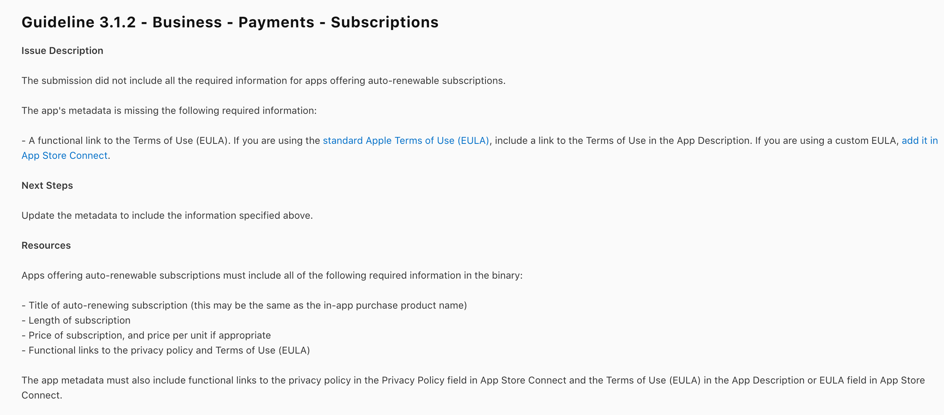This screenshot has height=415, width=944.
Task: Select the "Issue Description" subheading
Action: coord(62,51)
